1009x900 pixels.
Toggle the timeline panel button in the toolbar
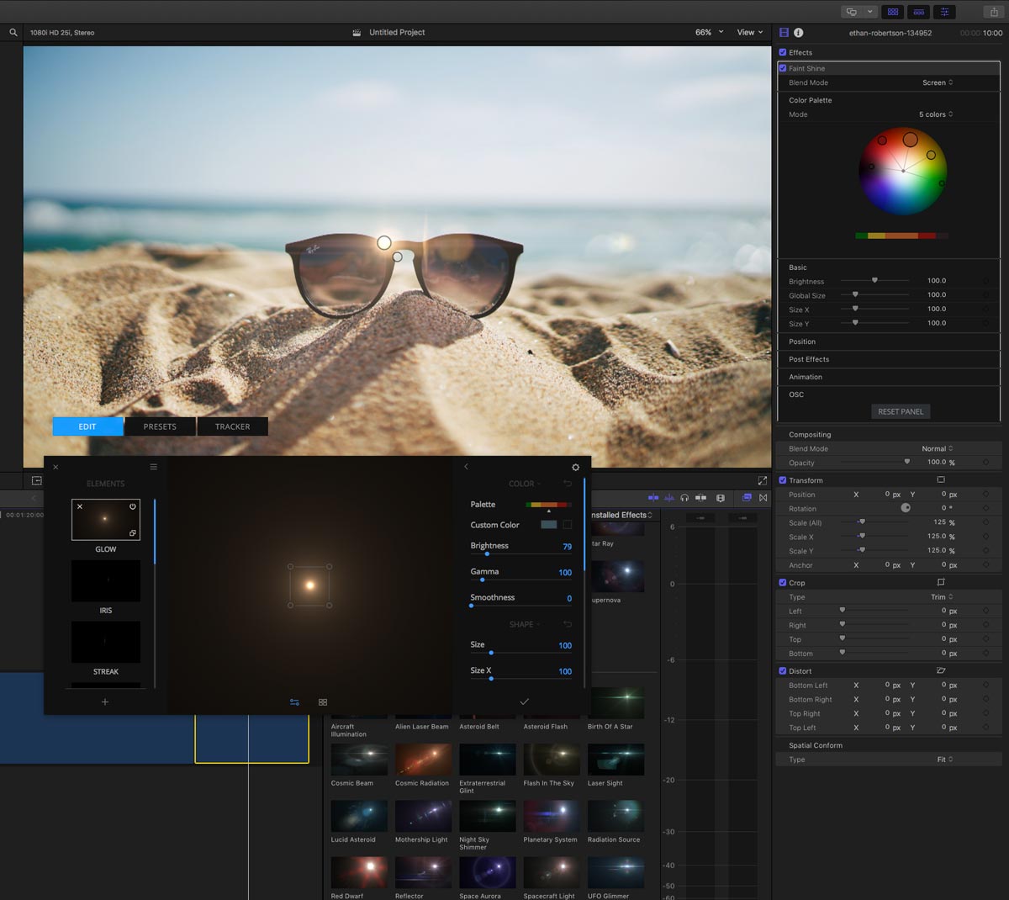point(918,12)
